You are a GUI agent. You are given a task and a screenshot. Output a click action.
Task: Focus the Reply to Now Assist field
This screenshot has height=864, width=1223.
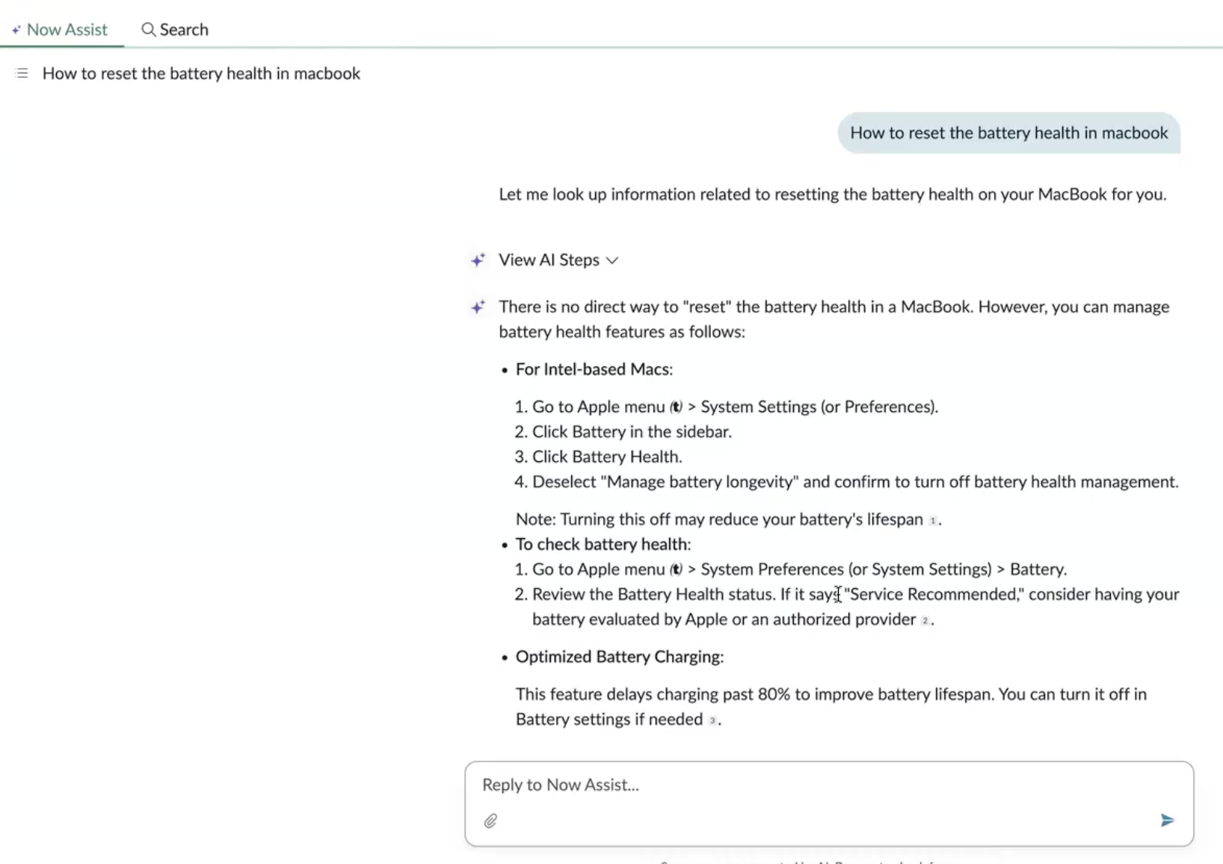tap(828, 785)
